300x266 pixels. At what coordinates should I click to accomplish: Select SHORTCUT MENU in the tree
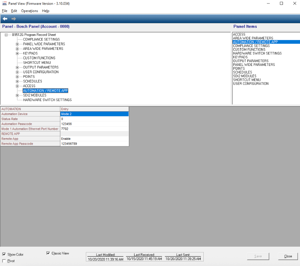(x=37, y=62)
